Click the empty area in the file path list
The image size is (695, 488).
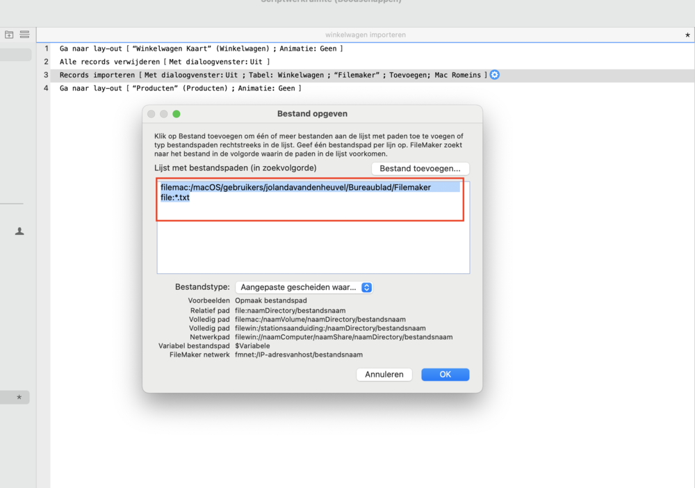point(313,247)
